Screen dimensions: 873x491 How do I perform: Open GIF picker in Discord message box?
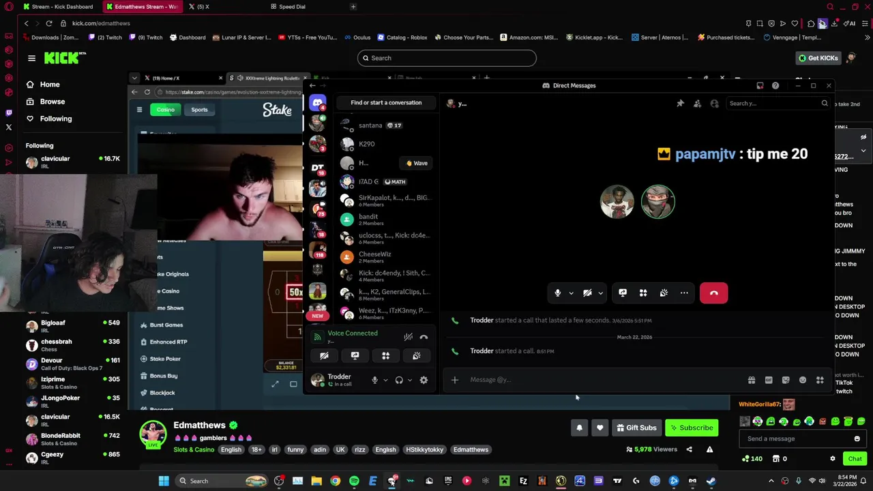point(769,381)
